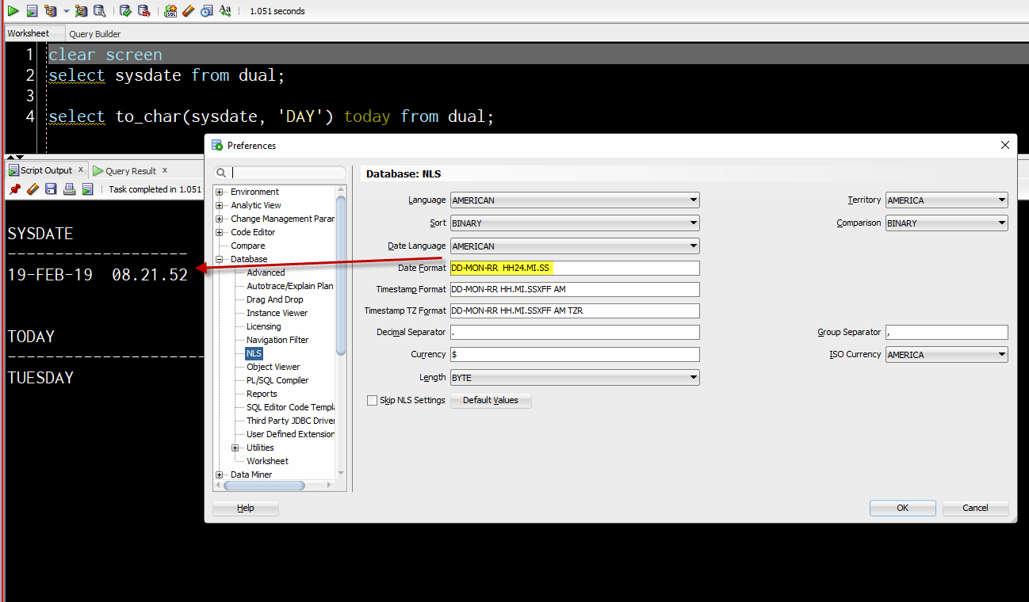Click the run-script icon in output toolbar

tap(87, 189)
